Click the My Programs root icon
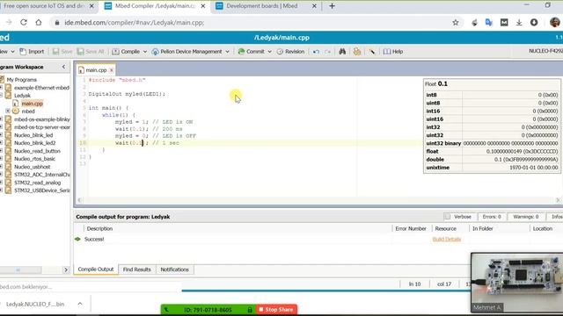The image size is (563, 316). [2, 80]
